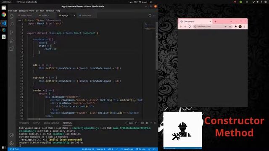Image resolution: width=269 pixels, height=151 pixels.
Task: Open the errors and warnings status item
Action: (x=14, y=149)
